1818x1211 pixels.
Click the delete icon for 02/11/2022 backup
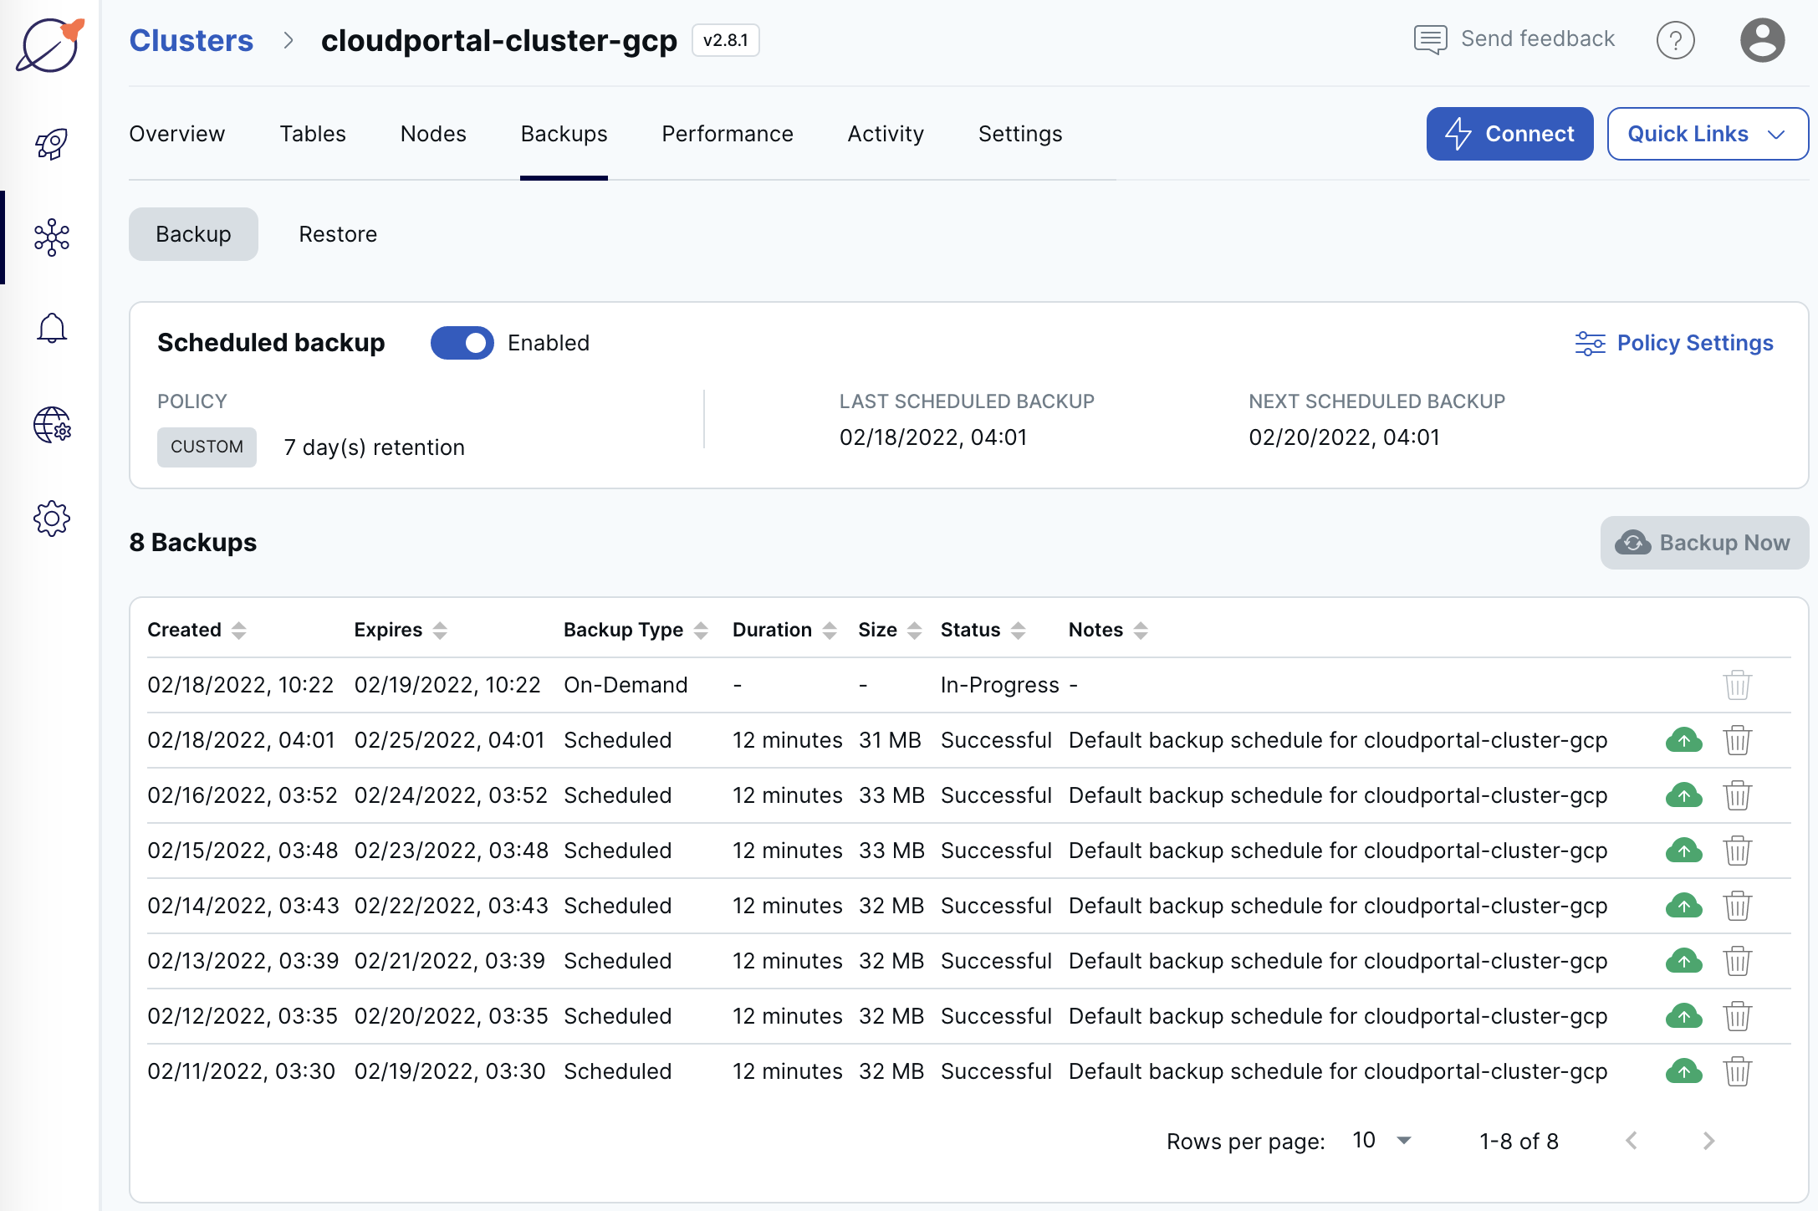coord(1735,1069)
